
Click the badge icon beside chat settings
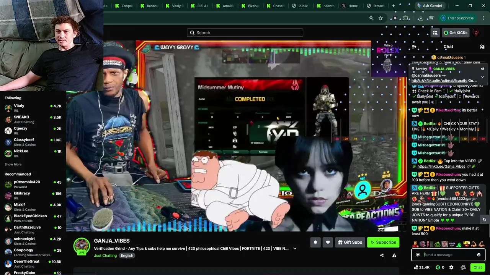(x=463, y=267)
